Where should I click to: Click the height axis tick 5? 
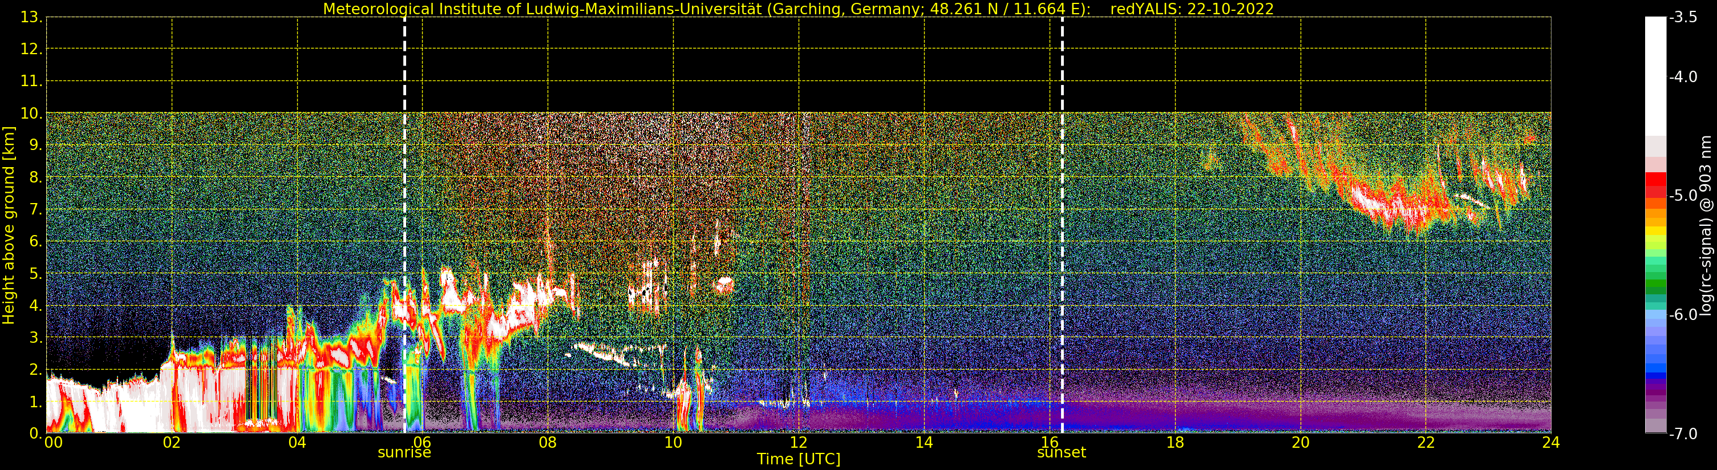pos(35,273)
